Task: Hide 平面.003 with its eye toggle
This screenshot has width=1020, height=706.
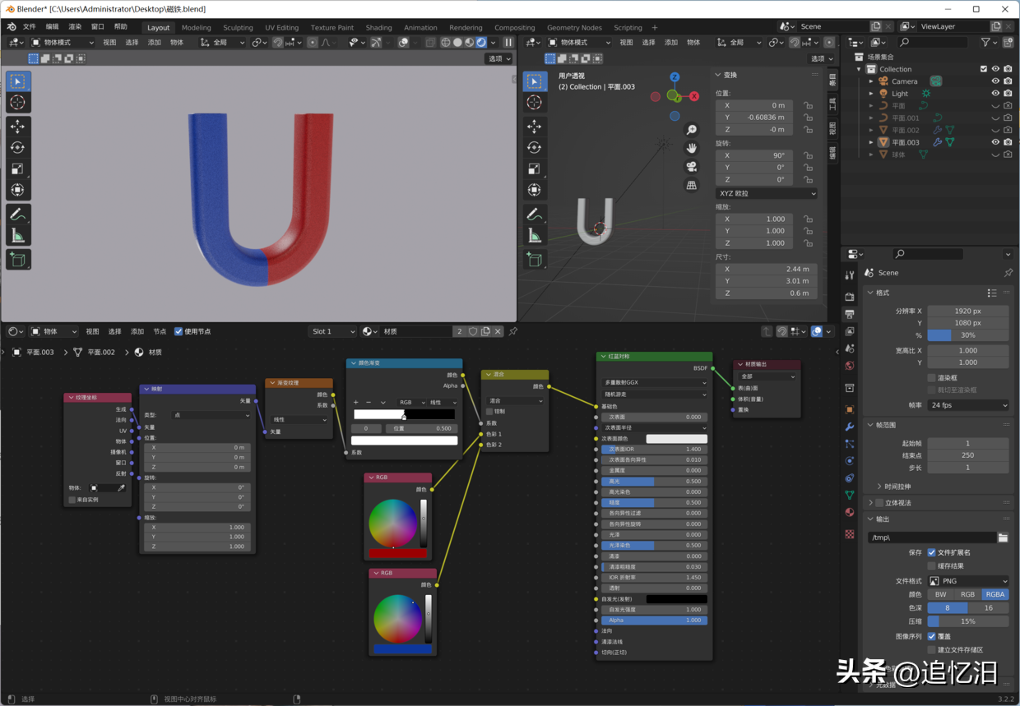Action: [x=994, y=141]
